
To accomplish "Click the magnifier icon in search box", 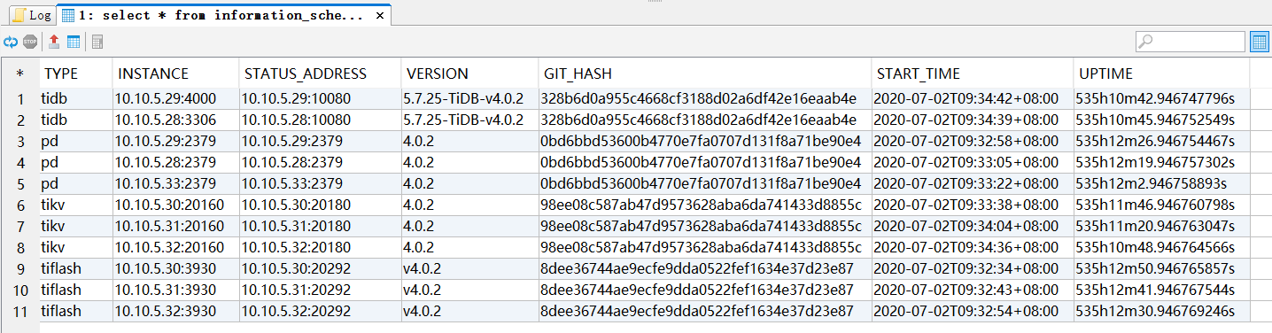I will point(1146,42).
